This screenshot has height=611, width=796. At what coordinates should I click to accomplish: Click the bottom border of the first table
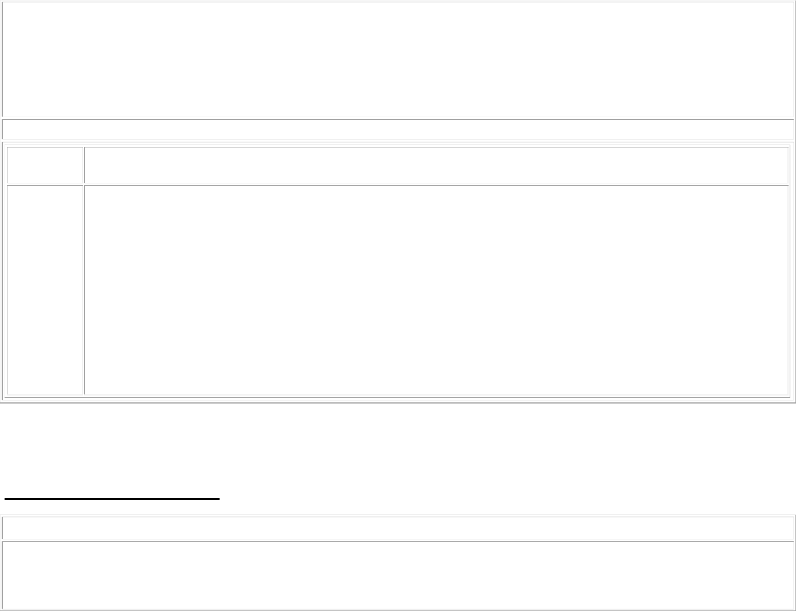(397, 402)
